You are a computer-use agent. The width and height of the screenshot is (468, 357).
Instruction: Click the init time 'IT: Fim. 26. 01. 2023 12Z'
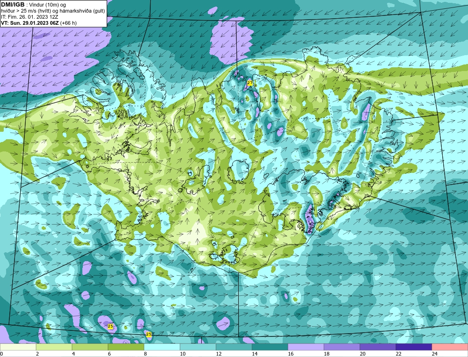[x=29, y=17]
